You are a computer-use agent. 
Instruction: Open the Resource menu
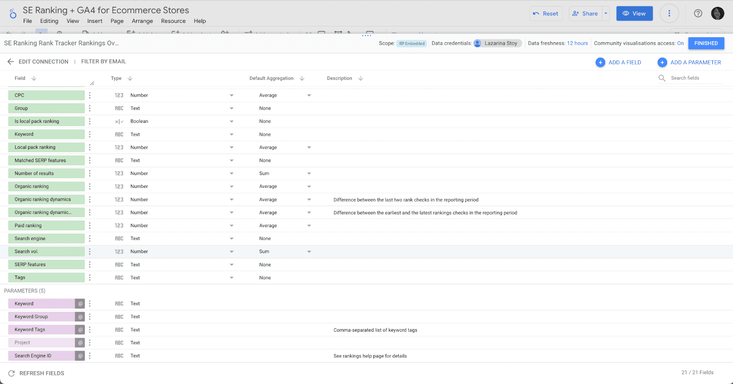pos(173,21)
